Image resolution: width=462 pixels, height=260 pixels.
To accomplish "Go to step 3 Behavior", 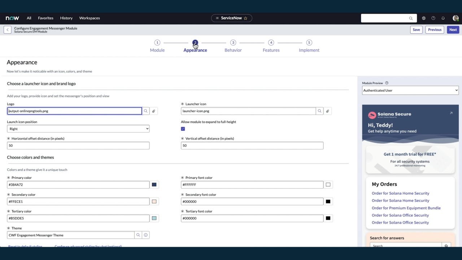I will [233, 46].
